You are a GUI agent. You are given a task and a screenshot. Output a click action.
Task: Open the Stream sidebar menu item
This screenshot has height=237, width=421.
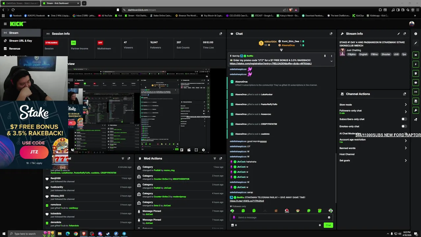pos(20,33)
